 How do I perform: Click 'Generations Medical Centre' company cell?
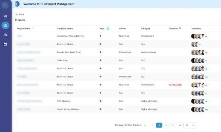tap(70, 36)
